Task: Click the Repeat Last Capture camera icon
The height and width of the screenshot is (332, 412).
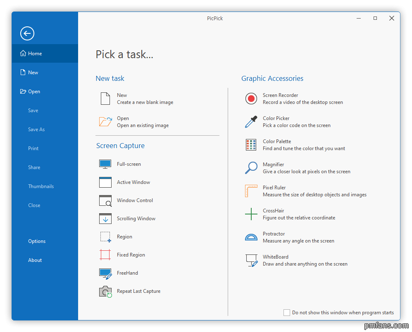Action: (106, 292)
